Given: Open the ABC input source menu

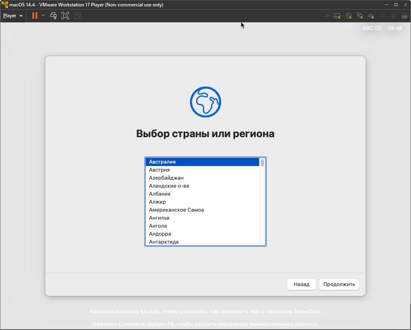Looking at the screenshot, I should (x=371, y=28).
